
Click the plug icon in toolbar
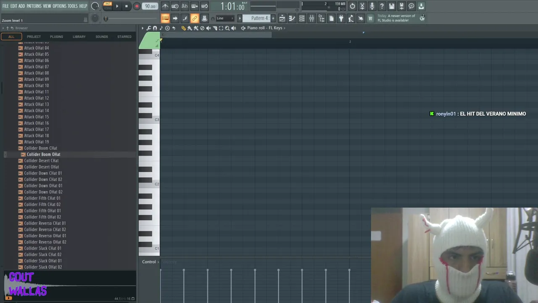coord(341,19)
